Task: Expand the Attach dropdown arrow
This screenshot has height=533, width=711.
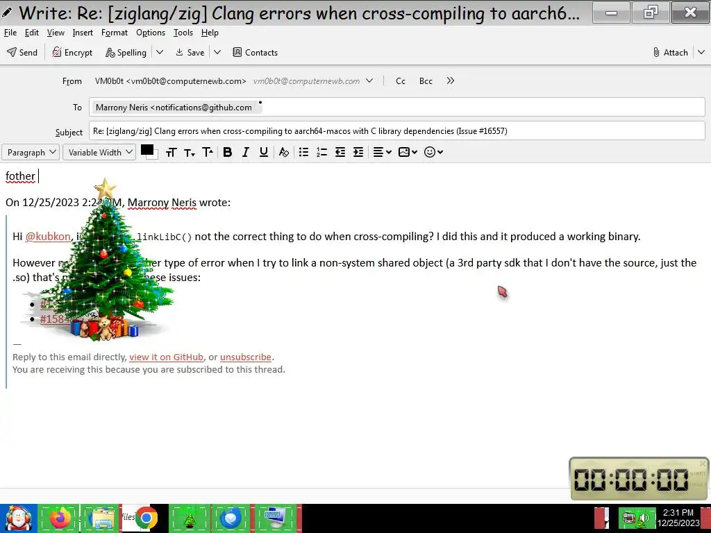Action: (x=701, y=52)
